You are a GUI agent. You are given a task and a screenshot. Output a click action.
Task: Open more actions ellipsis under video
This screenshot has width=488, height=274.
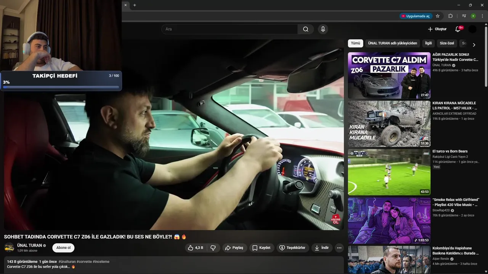coord(339,248)
